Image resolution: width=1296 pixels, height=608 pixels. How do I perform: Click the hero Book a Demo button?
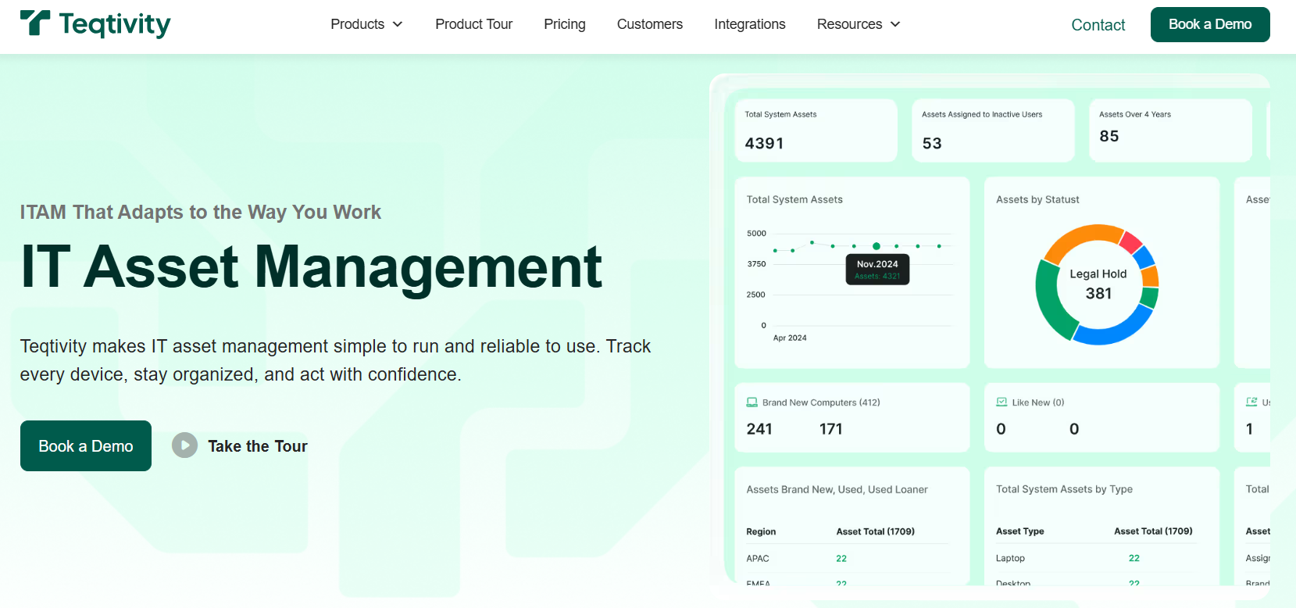point(86,445)
